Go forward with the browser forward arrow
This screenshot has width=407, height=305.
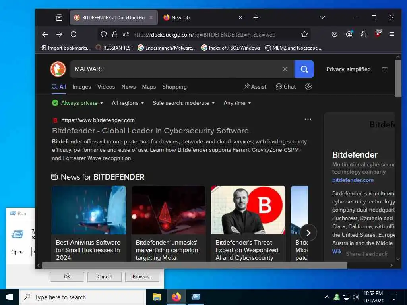(x=59, y=34)
